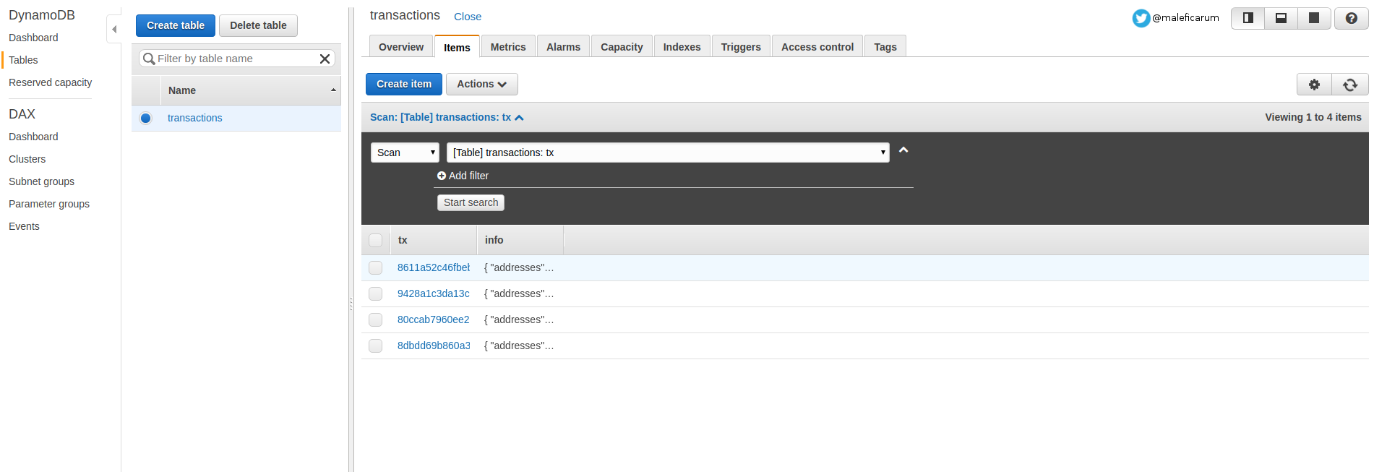Switch to the Metrics tab
Viewport: 1374px width, 472px height.
point(508,47)
